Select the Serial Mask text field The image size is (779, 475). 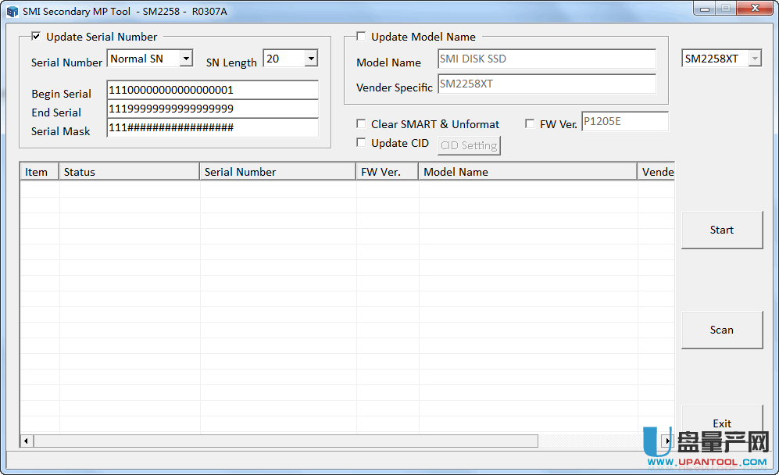213,127
